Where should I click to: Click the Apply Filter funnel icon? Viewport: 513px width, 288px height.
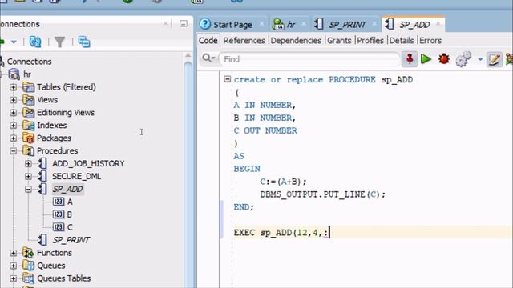tap(59, 42)
